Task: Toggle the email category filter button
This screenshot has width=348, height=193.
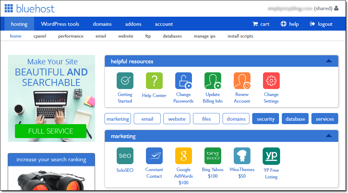Action: tap(147, 119)
